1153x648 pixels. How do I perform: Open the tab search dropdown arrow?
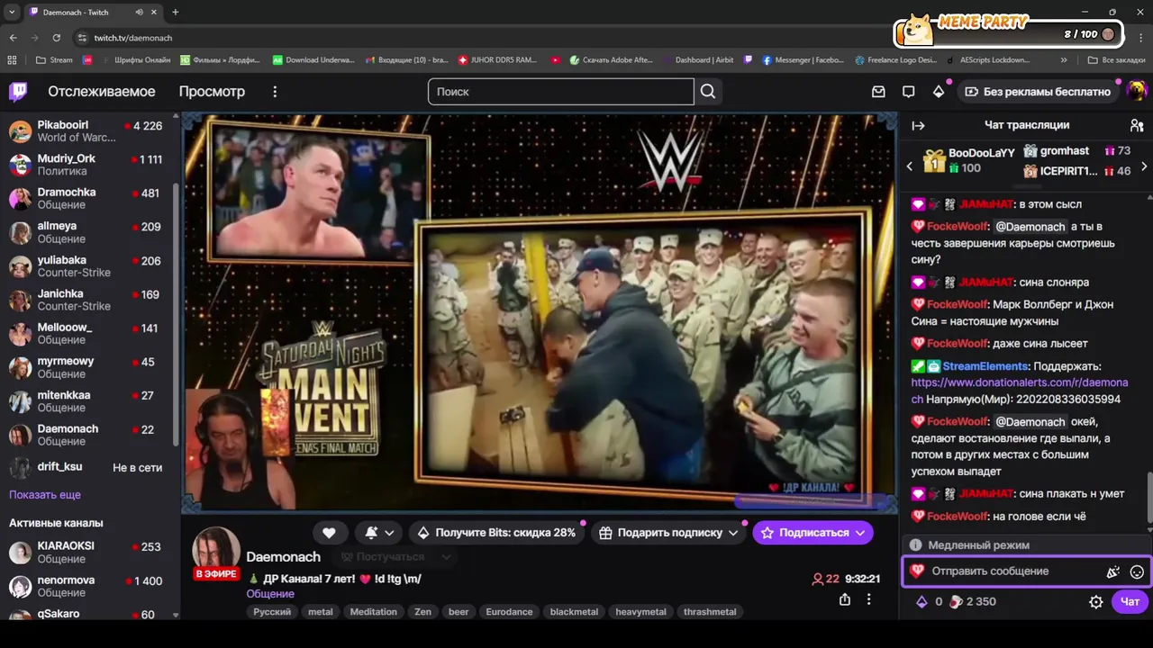(12, 13)
